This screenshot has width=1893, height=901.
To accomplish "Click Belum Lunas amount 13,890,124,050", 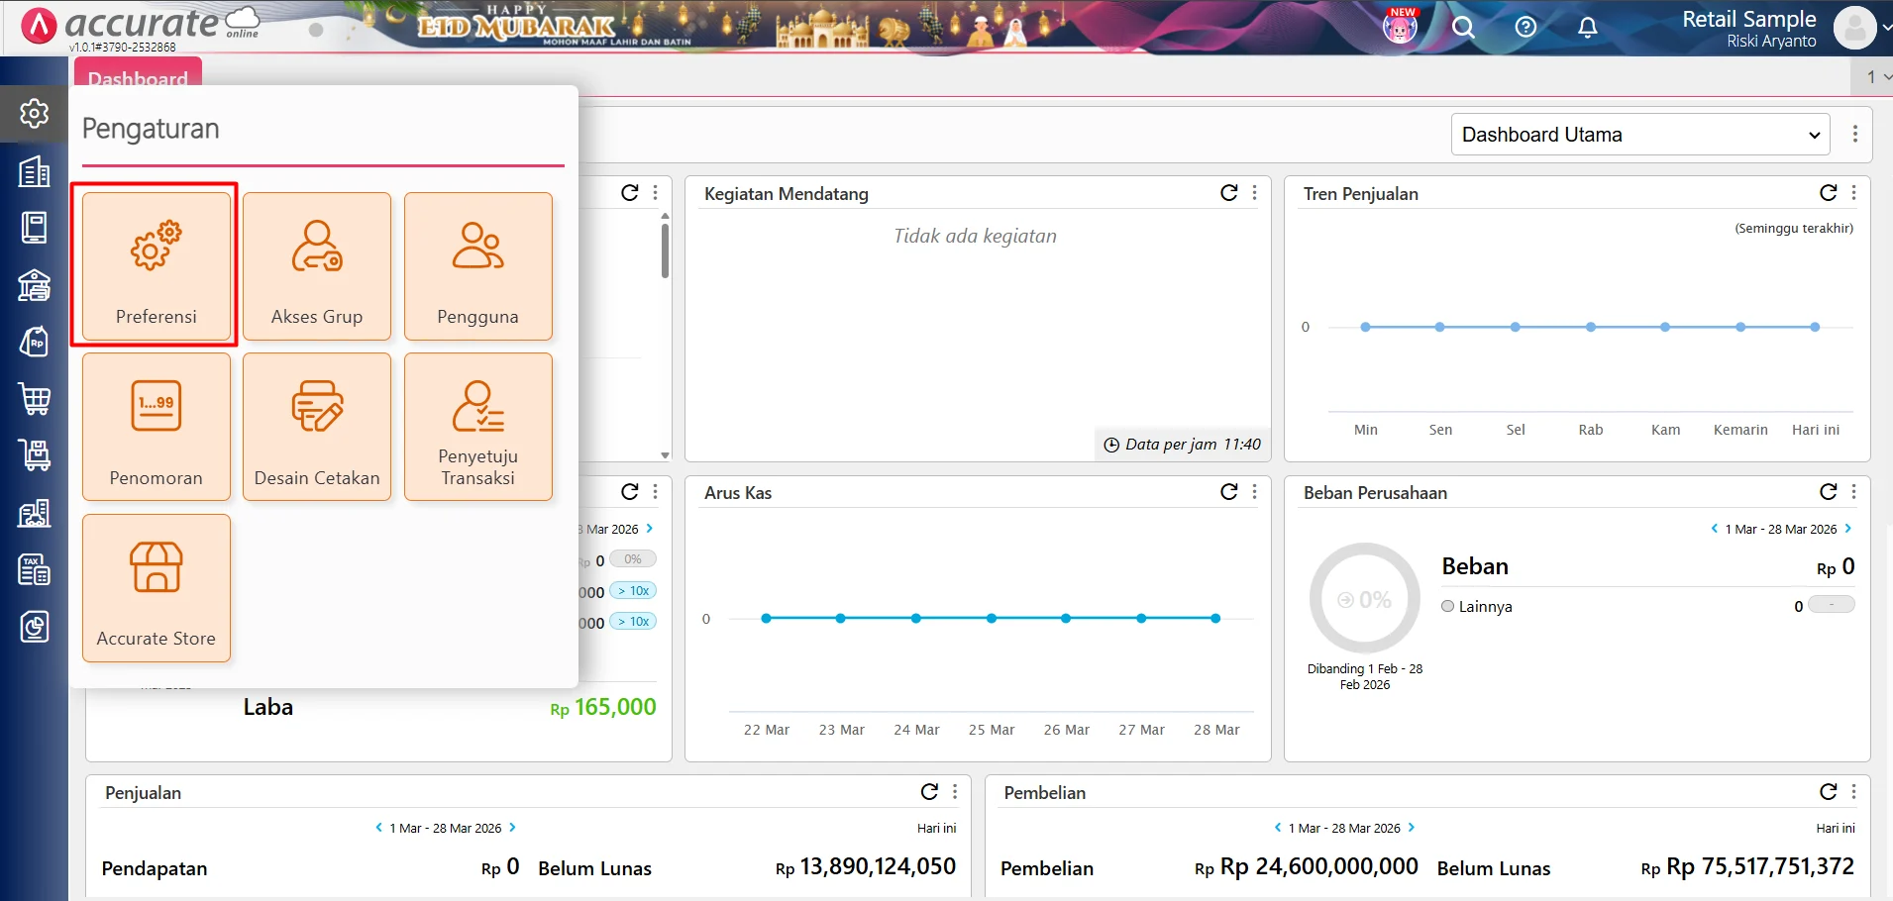I will click(x=866, y=867).
